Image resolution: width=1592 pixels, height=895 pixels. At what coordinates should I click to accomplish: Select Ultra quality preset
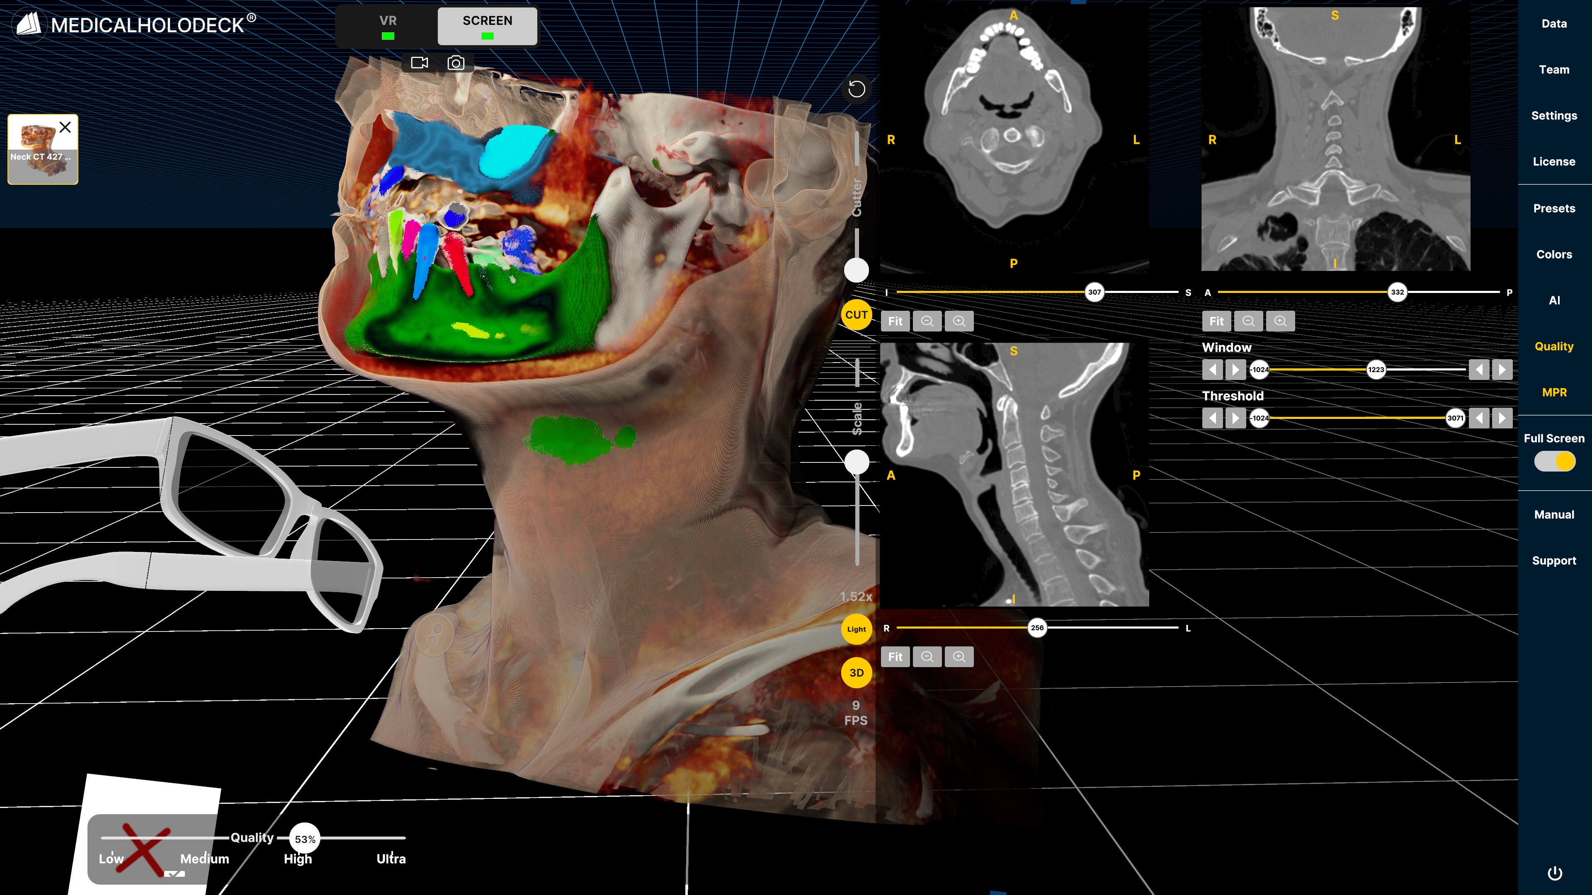(391, 859)
